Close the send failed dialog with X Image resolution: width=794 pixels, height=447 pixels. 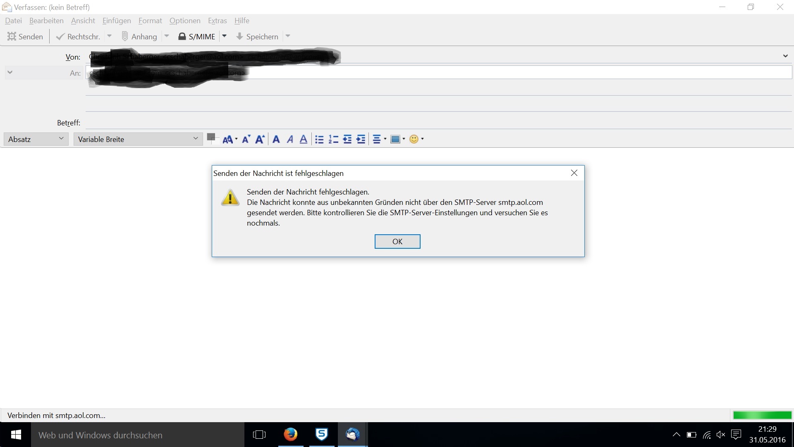tap(574, 173)
